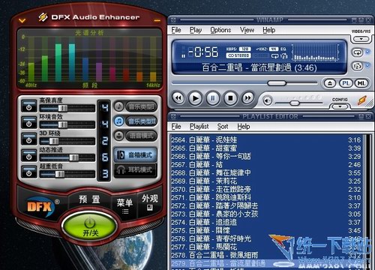Select playlist track 2564
Screen dimensions: 375x270
point(266,139)
